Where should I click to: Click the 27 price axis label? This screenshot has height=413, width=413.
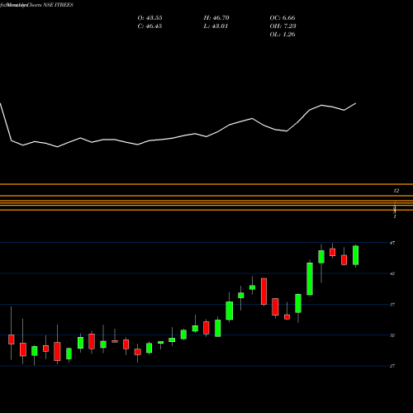click(392, 366)
